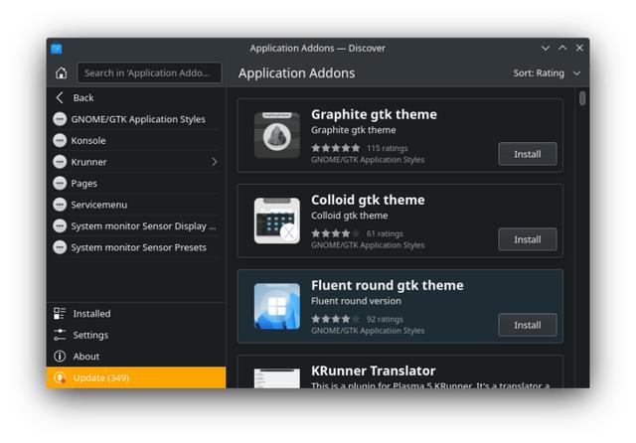Expand the Krunner subcategory chevron
This screenshot has width=636, height=443.
215,162
